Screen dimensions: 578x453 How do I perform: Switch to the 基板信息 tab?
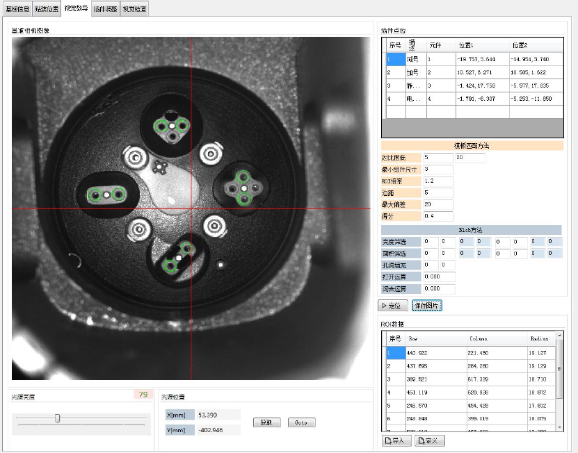tap(17, 8)
